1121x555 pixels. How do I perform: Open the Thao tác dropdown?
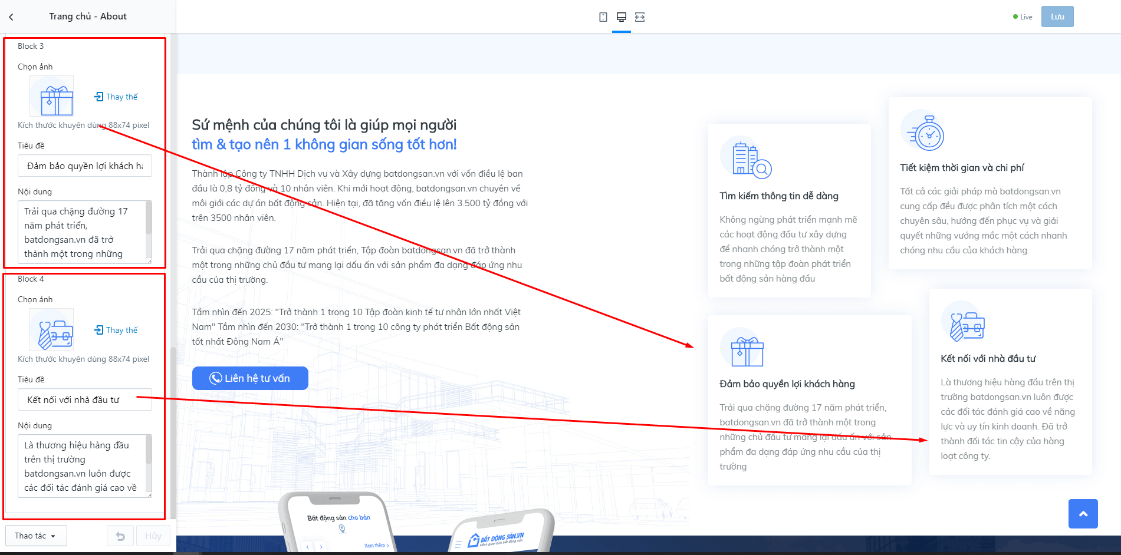36,536
